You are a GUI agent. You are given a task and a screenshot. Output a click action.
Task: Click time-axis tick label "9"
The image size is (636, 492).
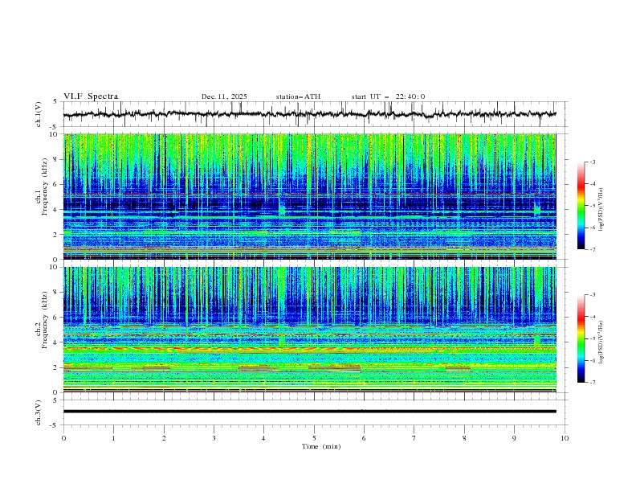tap(514, 438)
